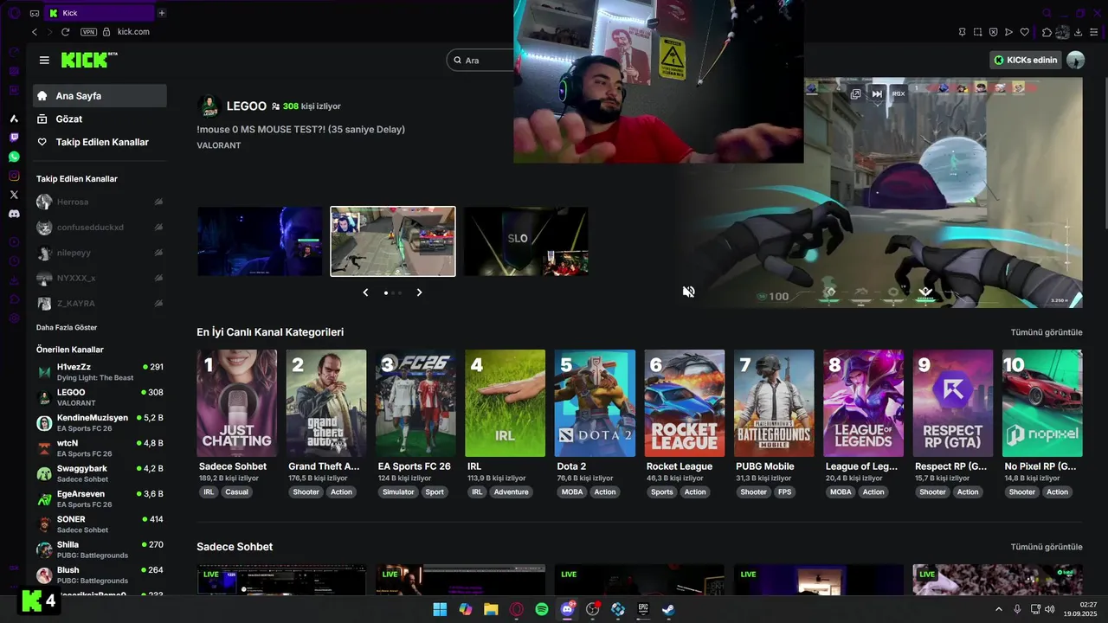This screenshot has width=1108, height=623.
Task: Click the snapshot capture icon in toolbar
Action: click(977, 32)
